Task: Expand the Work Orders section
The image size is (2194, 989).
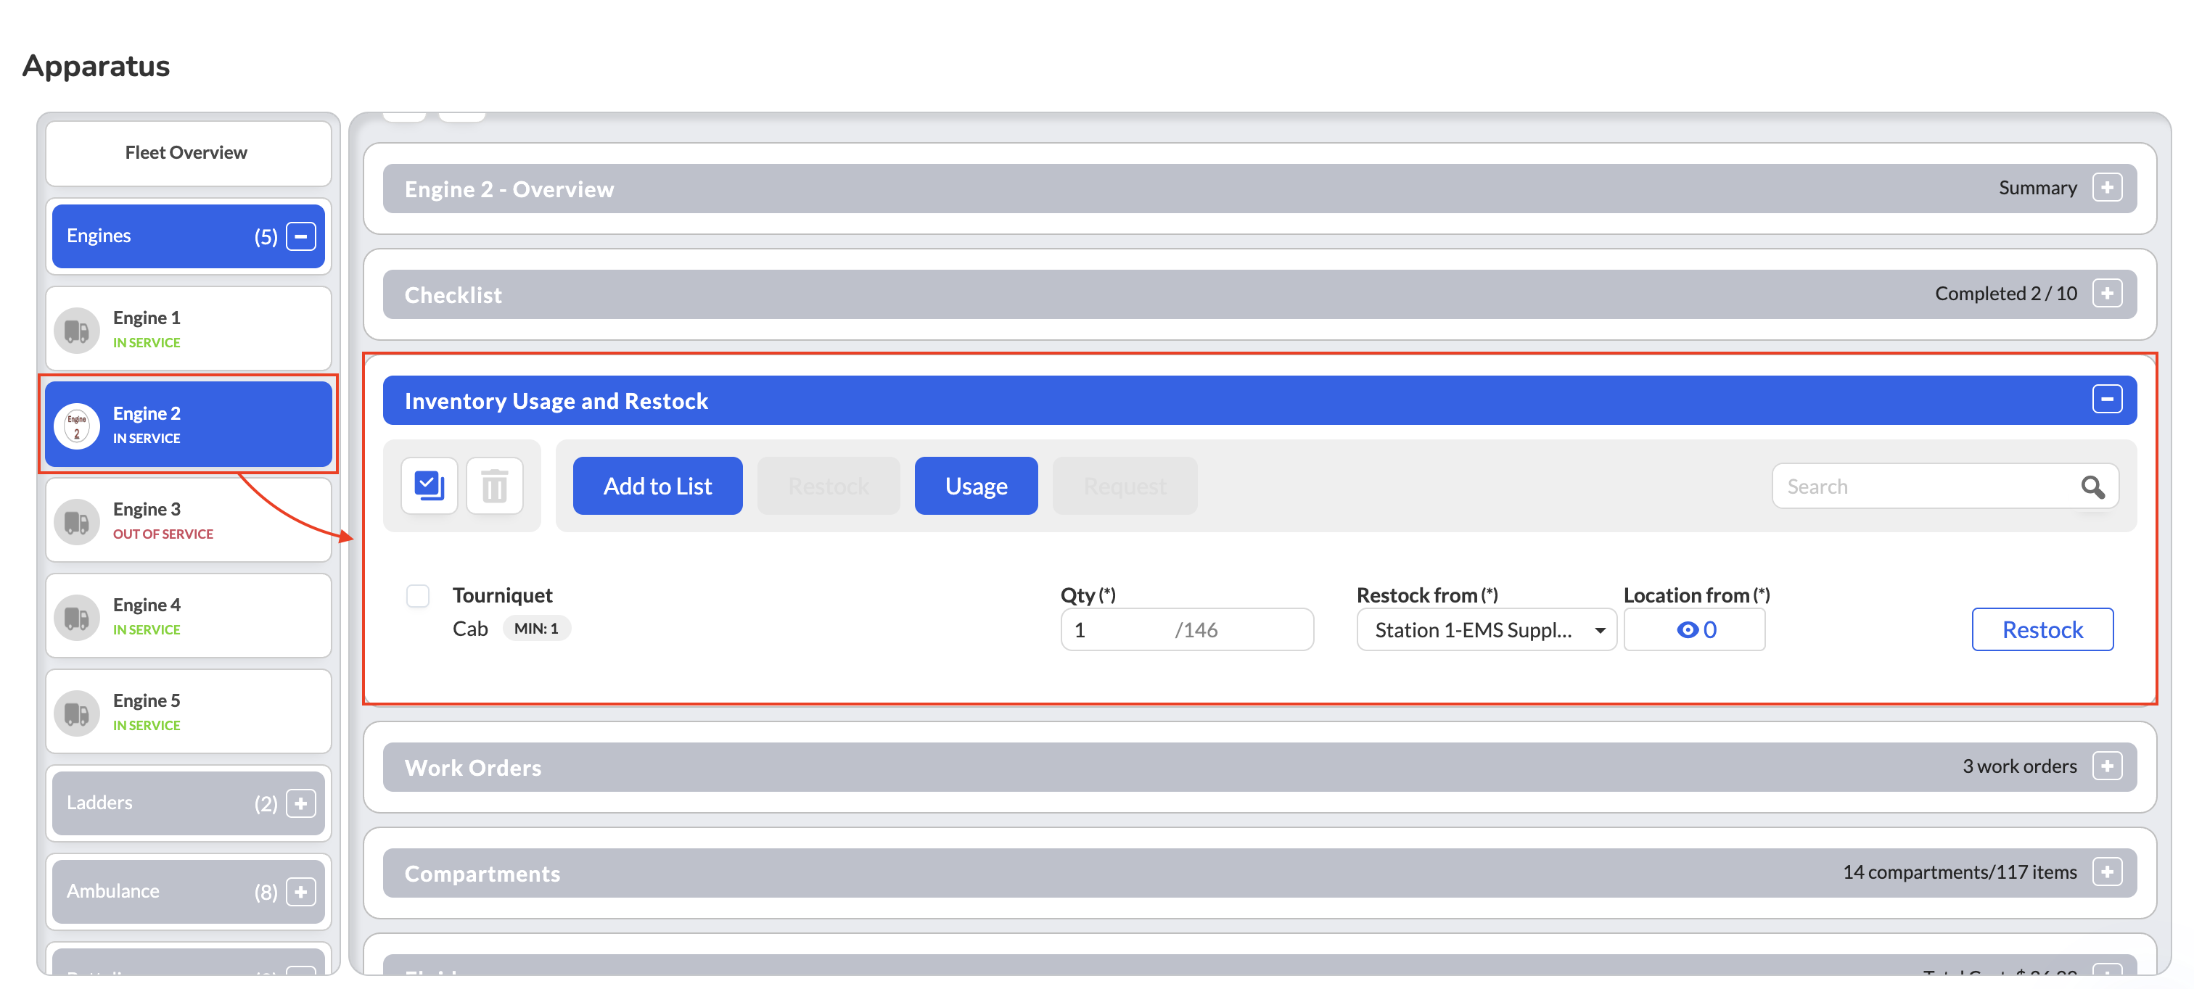Action: point(2107,767)
